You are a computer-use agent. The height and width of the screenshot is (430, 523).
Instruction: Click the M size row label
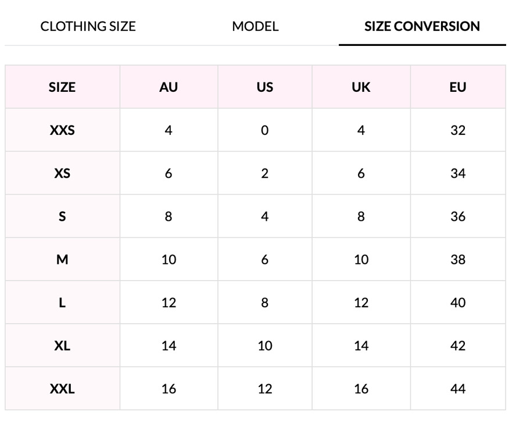pos(62,259)
